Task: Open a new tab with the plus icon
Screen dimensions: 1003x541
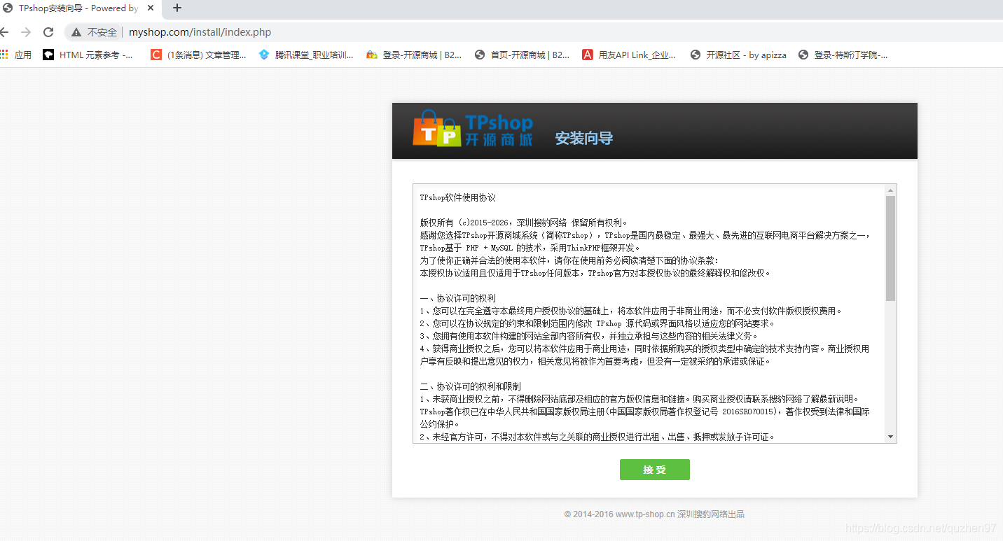Action: pyautogui.click(x=177, y=8)
